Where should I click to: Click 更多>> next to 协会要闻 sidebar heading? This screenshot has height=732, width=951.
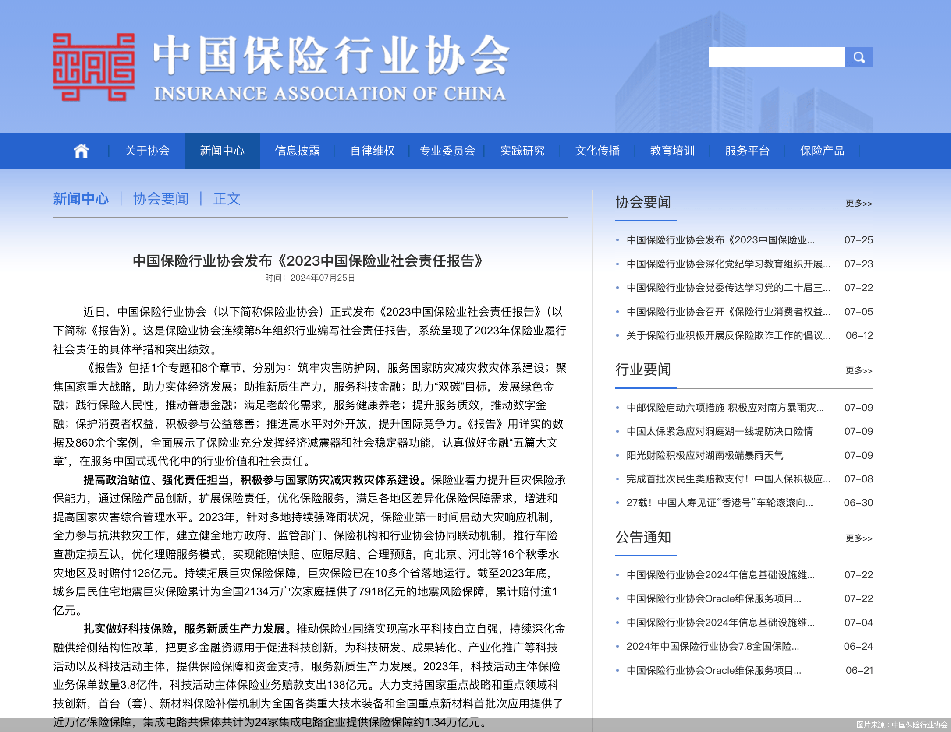(859, 203)
